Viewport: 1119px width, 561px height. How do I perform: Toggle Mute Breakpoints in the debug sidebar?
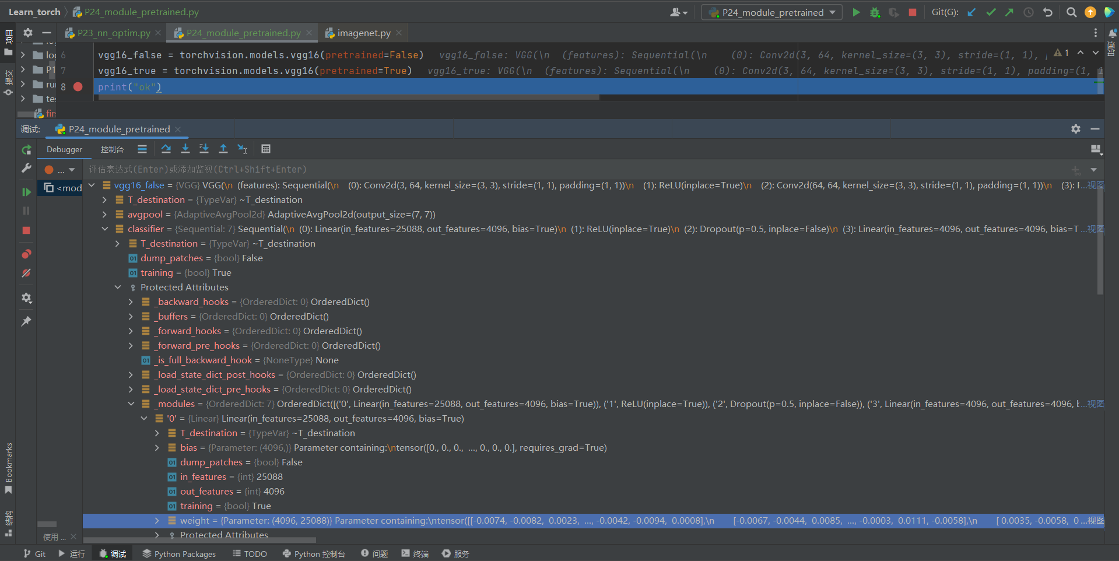click(26, 273)
